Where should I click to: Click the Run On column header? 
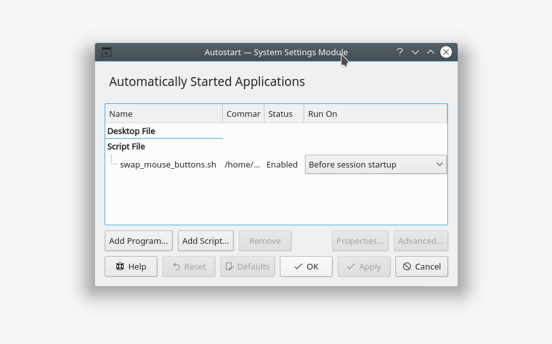[375, 114]
